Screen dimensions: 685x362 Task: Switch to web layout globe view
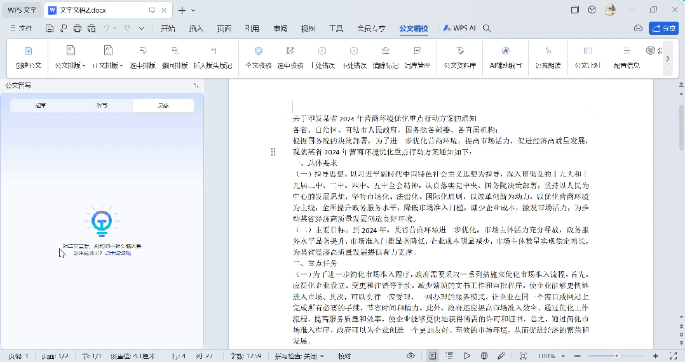click(x=484, y=356)
